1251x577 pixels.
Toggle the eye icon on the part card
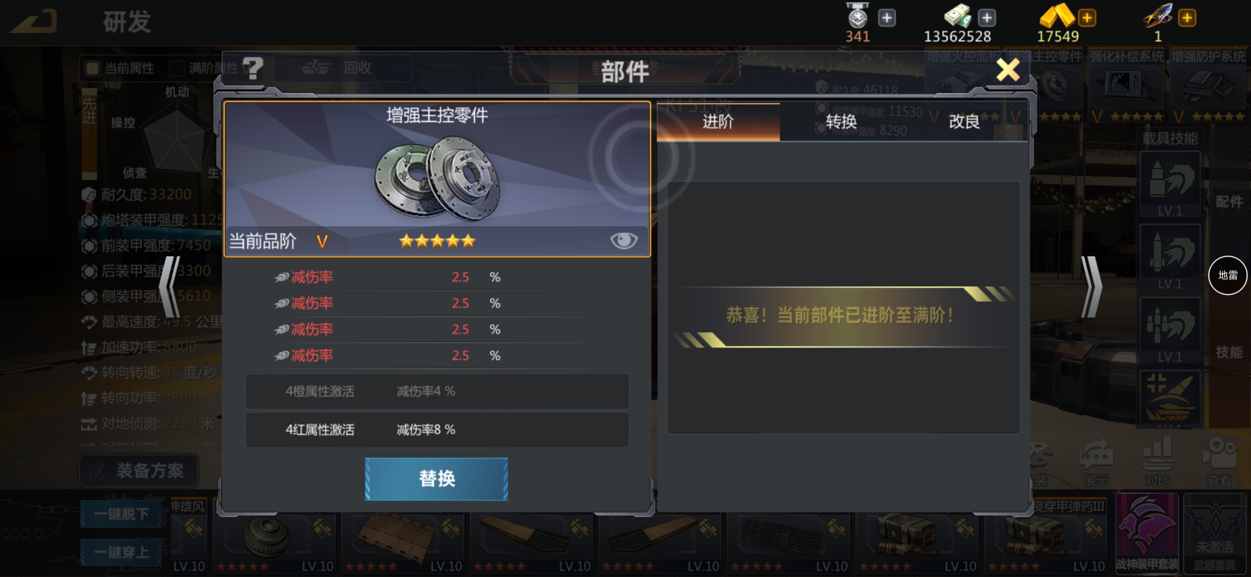624,240
